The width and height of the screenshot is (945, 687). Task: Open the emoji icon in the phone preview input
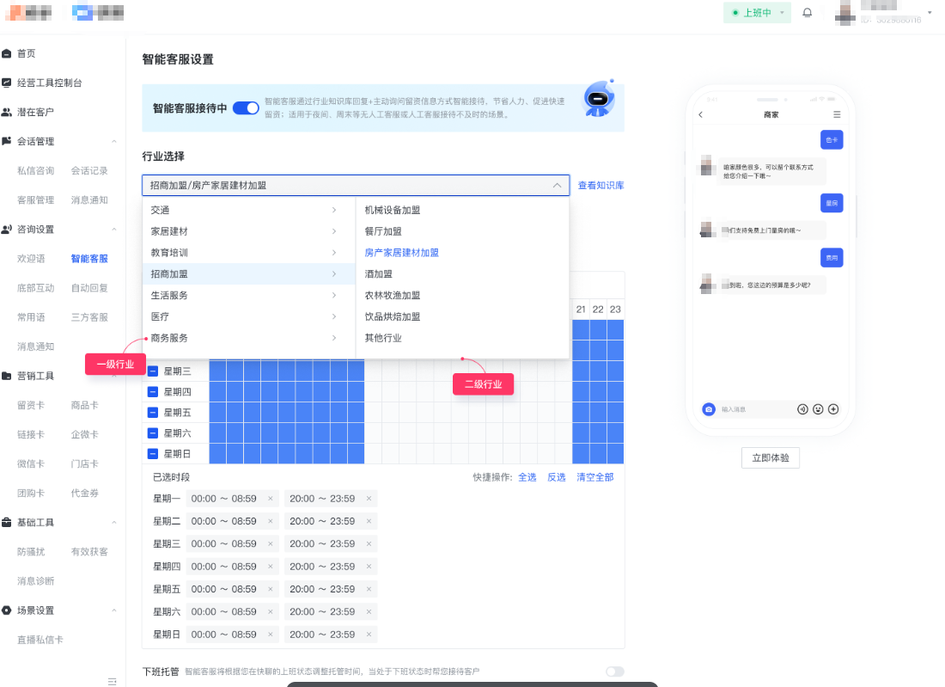pos(819,409)
